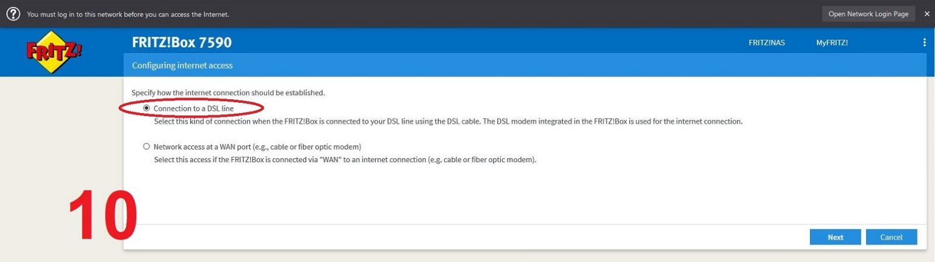Open the FRITZ!NAS page

[x=767, y=43]
